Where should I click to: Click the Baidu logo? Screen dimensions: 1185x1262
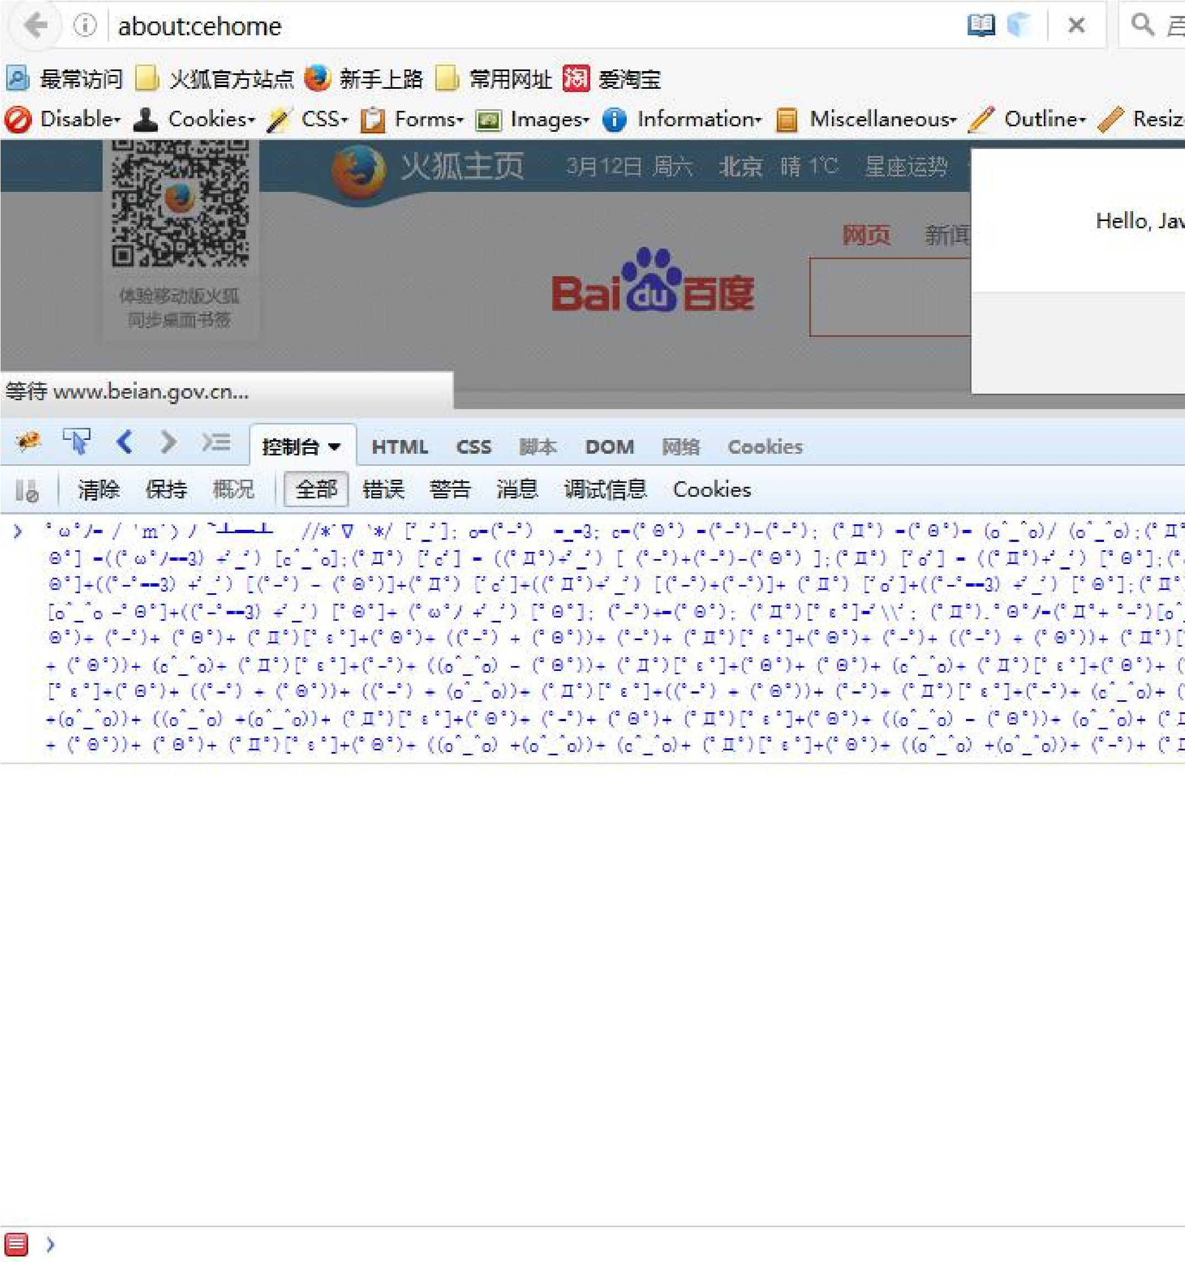click(653, 280)
